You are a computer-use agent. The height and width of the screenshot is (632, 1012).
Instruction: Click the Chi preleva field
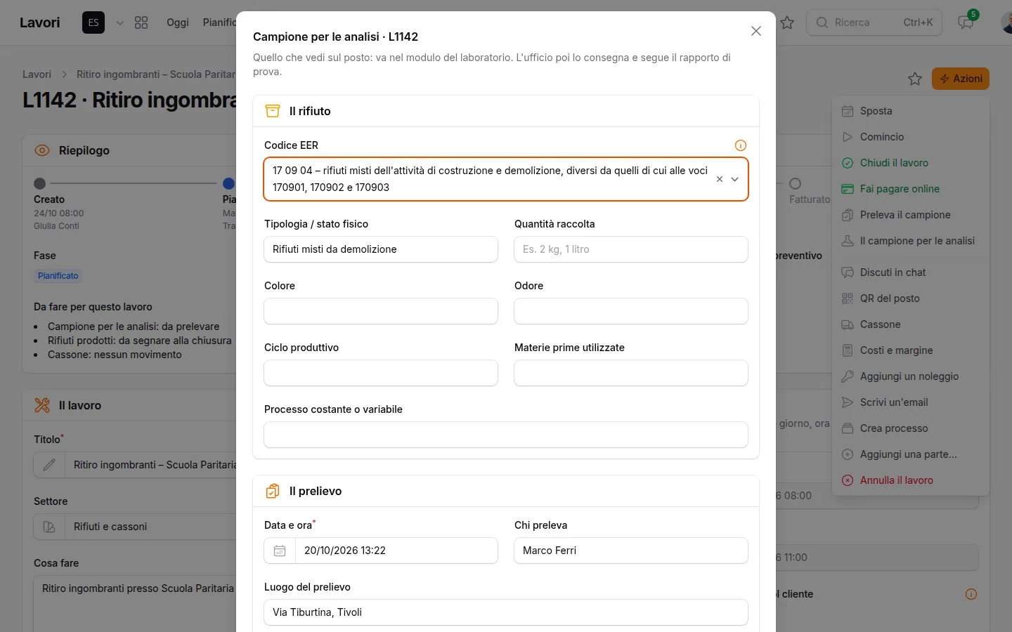[x=631, y=551]
